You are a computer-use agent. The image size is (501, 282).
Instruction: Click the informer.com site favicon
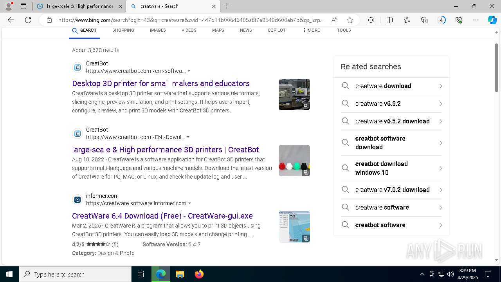tap(77, 200)
